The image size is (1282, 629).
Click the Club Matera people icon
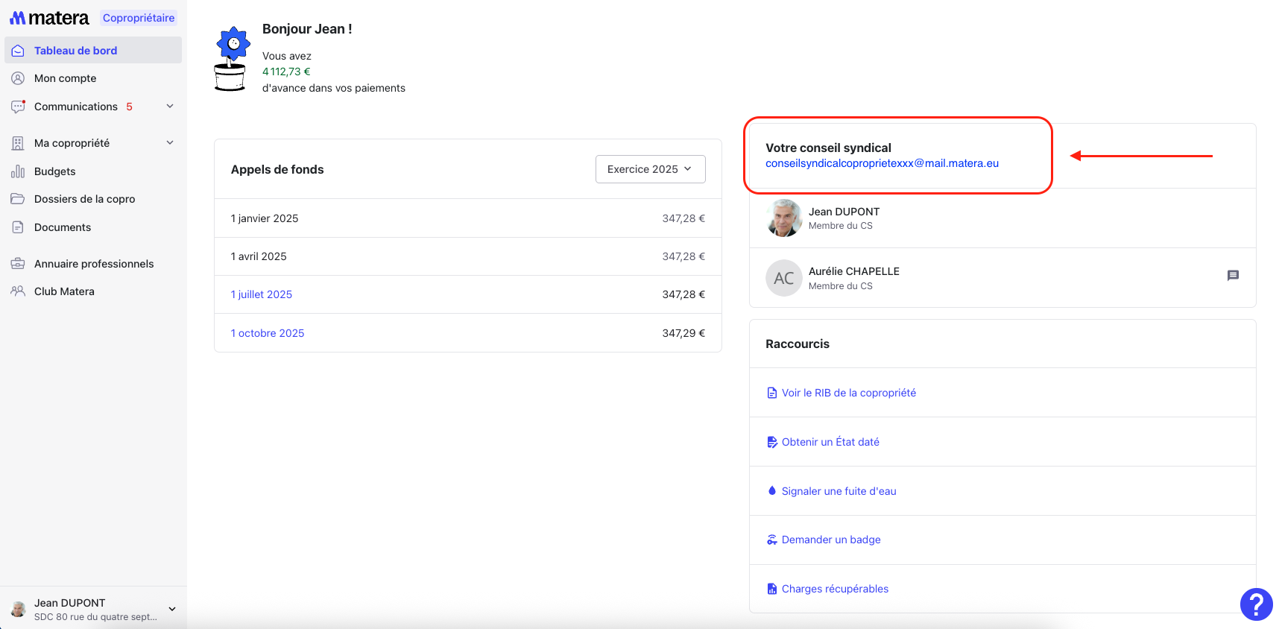pyautogui.click(x=18, y=291)
